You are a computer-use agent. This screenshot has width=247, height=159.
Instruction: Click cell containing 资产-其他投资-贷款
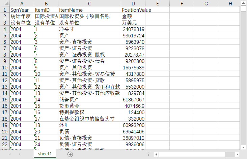pyautogui.click(x=90, y=80)
